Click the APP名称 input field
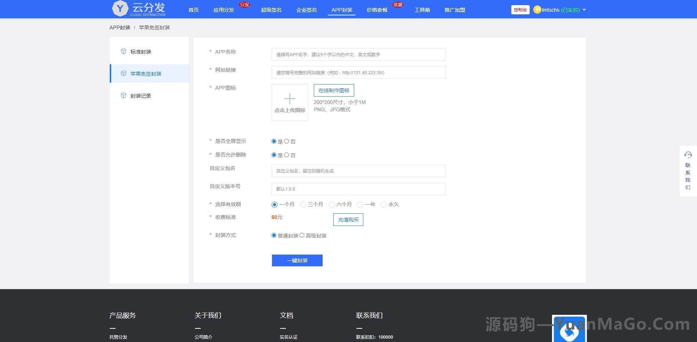697x342 pixels. (x=358, y=54)
